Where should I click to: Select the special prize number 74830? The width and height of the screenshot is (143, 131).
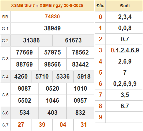(52, 17)
